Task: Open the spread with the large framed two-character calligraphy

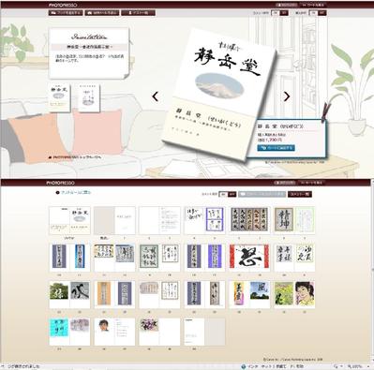Action: tap(294, 220)
